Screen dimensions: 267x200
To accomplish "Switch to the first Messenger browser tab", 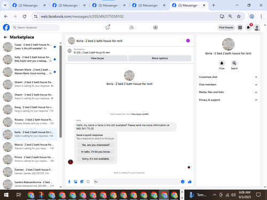I will 29,5.
